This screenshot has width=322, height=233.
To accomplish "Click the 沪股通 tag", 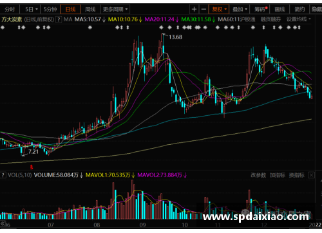I will pyautogui.click(x=248, y=19).
